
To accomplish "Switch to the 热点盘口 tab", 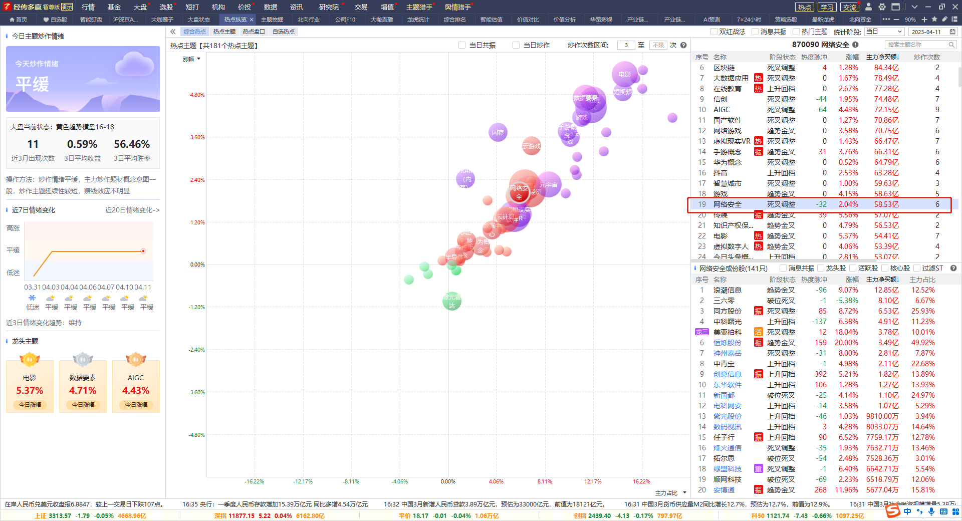I will coord(254,32).
